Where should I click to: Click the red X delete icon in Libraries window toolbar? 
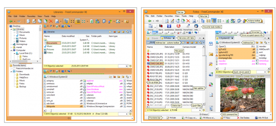click(51, 21)
